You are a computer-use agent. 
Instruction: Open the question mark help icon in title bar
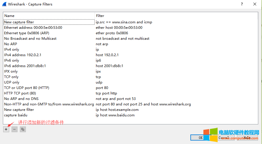(x=242, y=4)
